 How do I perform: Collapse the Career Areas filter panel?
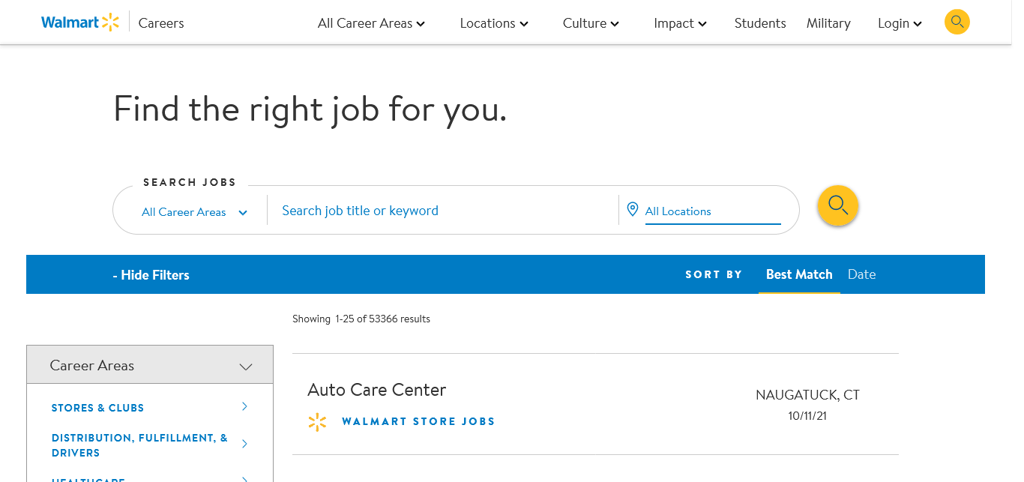[x=245, y=367]
